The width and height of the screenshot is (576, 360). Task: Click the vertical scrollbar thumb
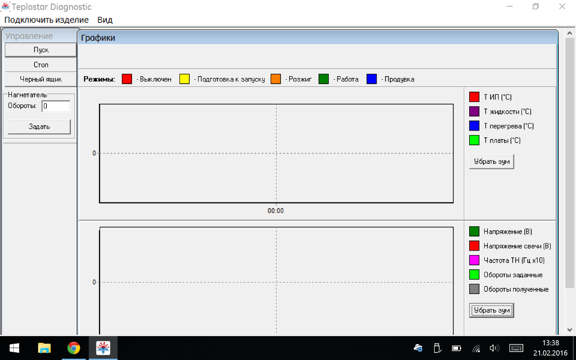[570, 163]
